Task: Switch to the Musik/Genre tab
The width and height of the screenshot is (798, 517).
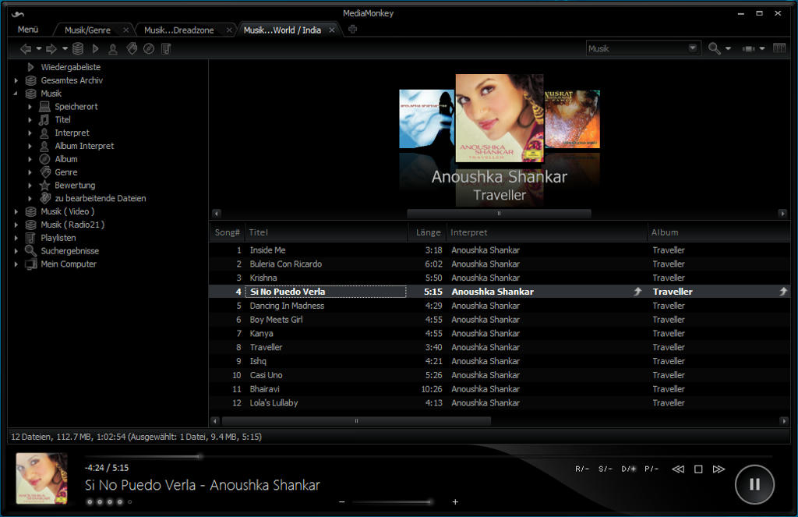Action: (87, 30)
